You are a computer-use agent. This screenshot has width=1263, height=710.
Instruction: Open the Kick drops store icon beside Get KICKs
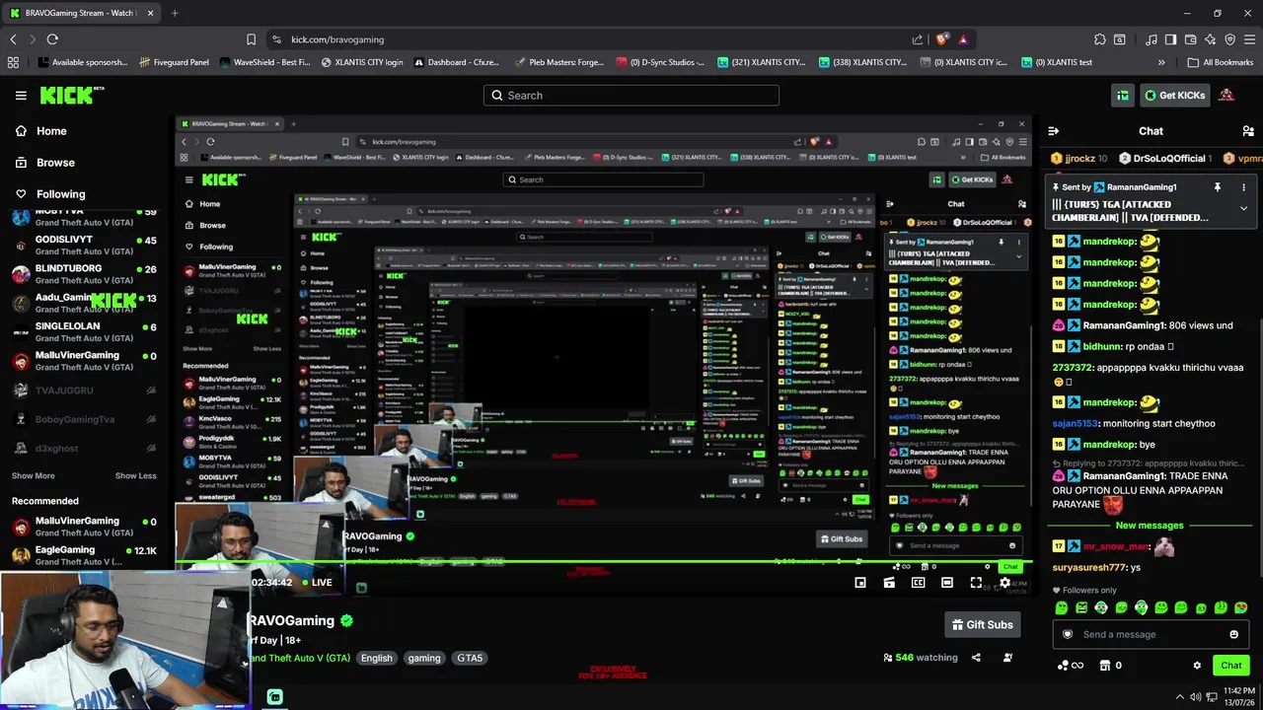[x=1123, y=96]
